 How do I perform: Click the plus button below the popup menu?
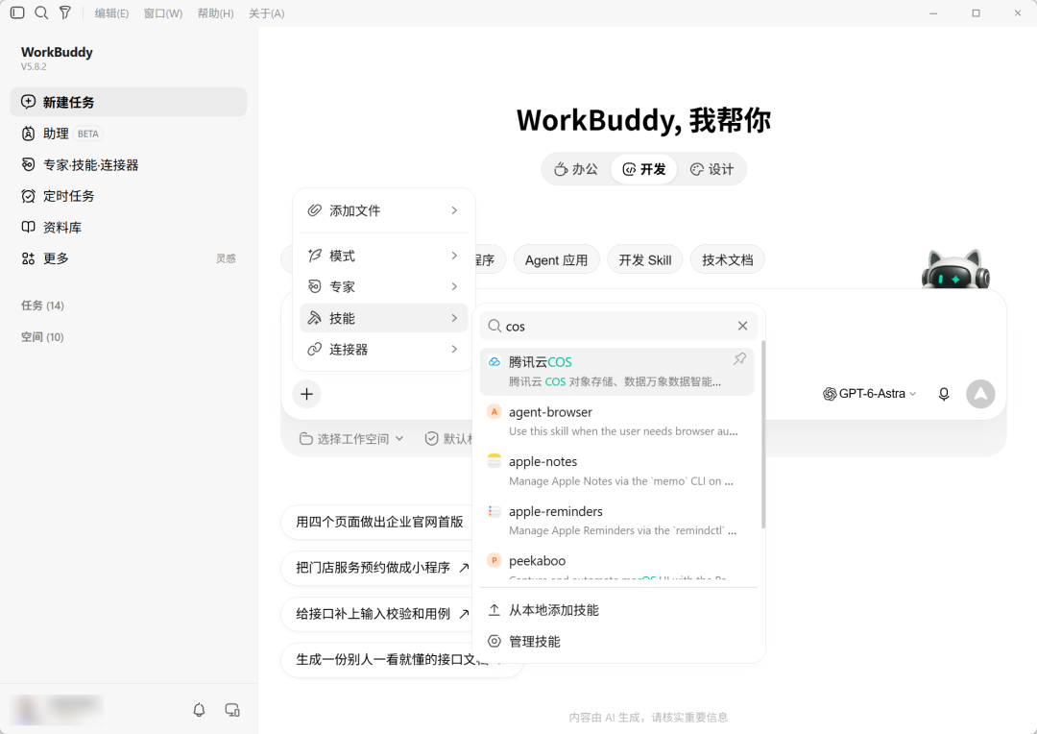point(307,395)
